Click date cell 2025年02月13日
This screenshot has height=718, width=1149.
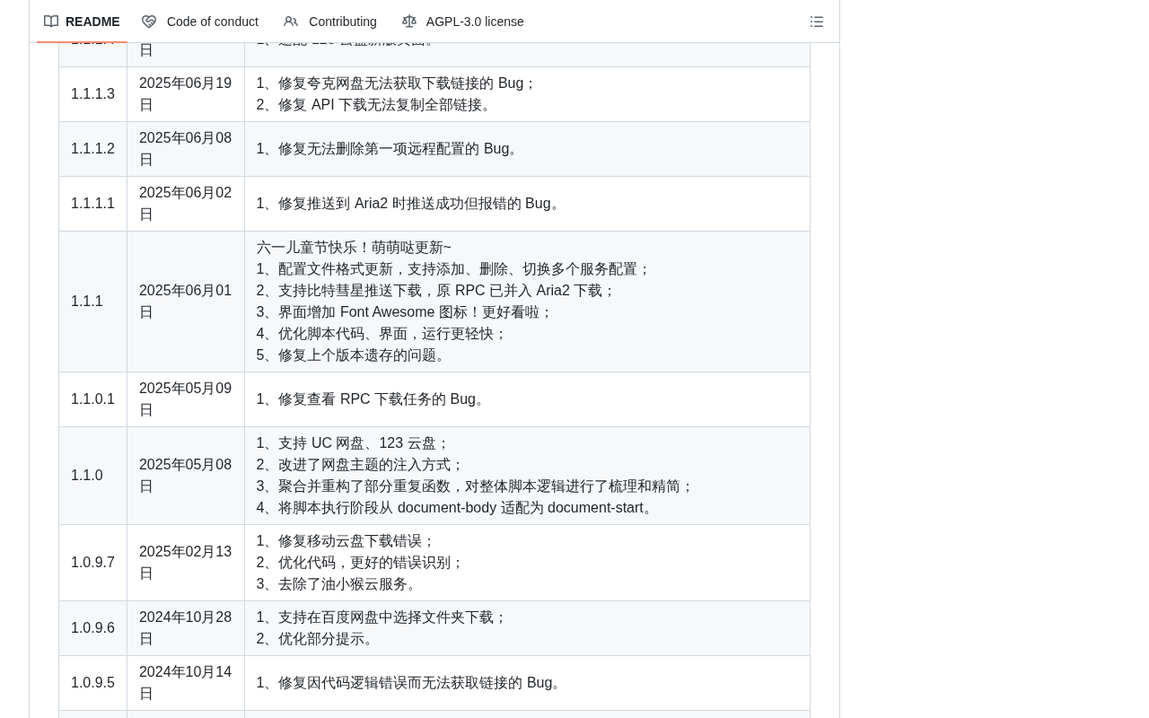click(x=186, y=563)
